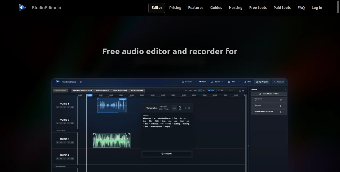Viewport: 340px width, 172px height.
Task: Open the Free tools nav item
Action: [x=258, y=8]
